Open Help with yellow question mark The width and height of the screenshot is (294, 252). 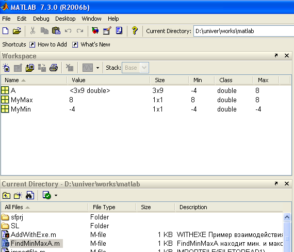pos(135,30)
